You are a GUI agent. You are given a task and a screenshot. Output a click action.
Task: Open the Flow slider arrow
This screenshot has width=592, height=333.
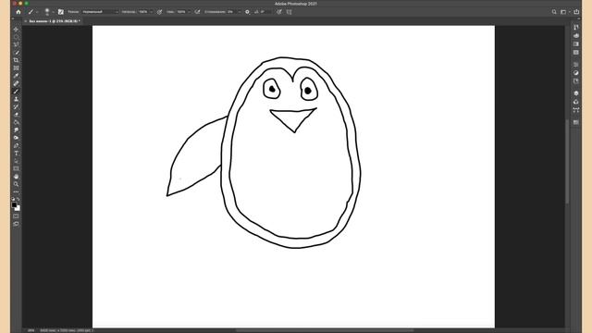[x=189, y=12]
